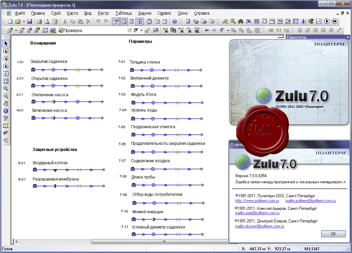Viewport: 352px width, 253px height.
Task: Click the 'Разрушаемая мембрана' label
Action: coord(56,179)
